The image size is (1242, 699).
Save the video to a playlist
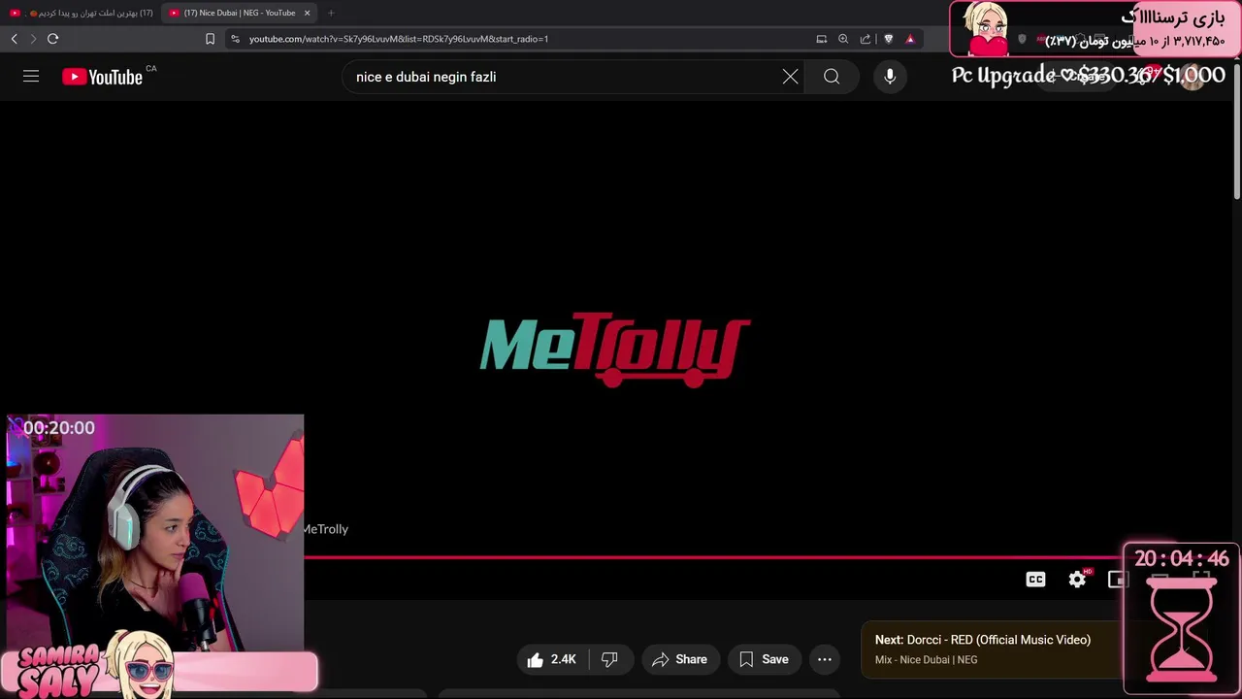coord(765,659)
